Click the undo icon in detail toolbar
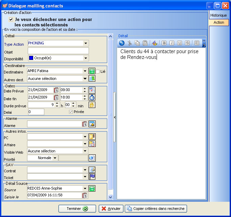231x217 pixels. 122,43
